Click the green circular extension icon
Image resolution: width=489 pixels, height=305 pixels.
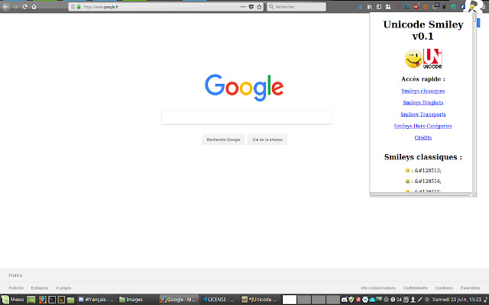454,7
